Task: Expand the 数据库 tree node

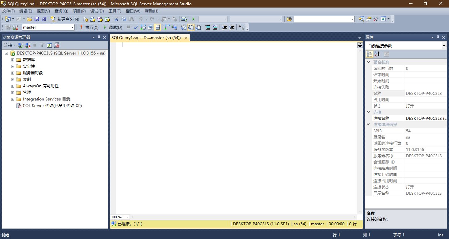Action: [x=12, y=59]
